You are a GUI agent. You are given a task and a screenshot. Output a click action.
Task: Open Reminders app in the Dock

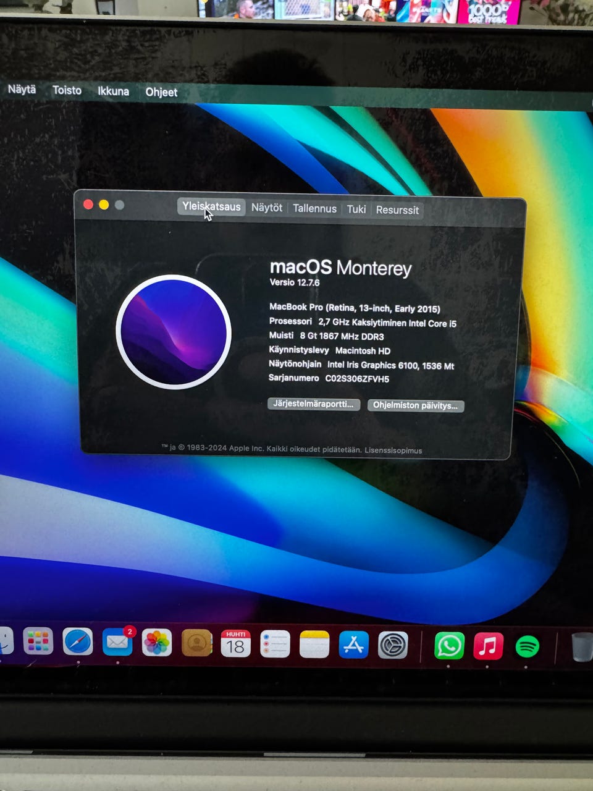[x=275, y=645]
